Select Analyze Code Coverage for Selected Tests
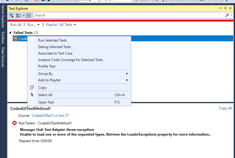The height and width of the screenshot is (158, 235). coord(79,60)
